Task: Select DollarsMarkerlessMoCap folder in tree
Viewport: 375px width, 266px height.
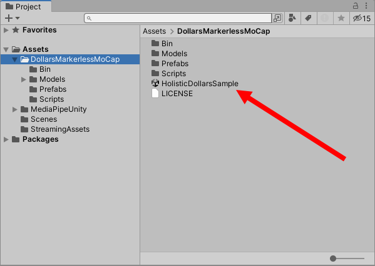Action: pos(70,59)
